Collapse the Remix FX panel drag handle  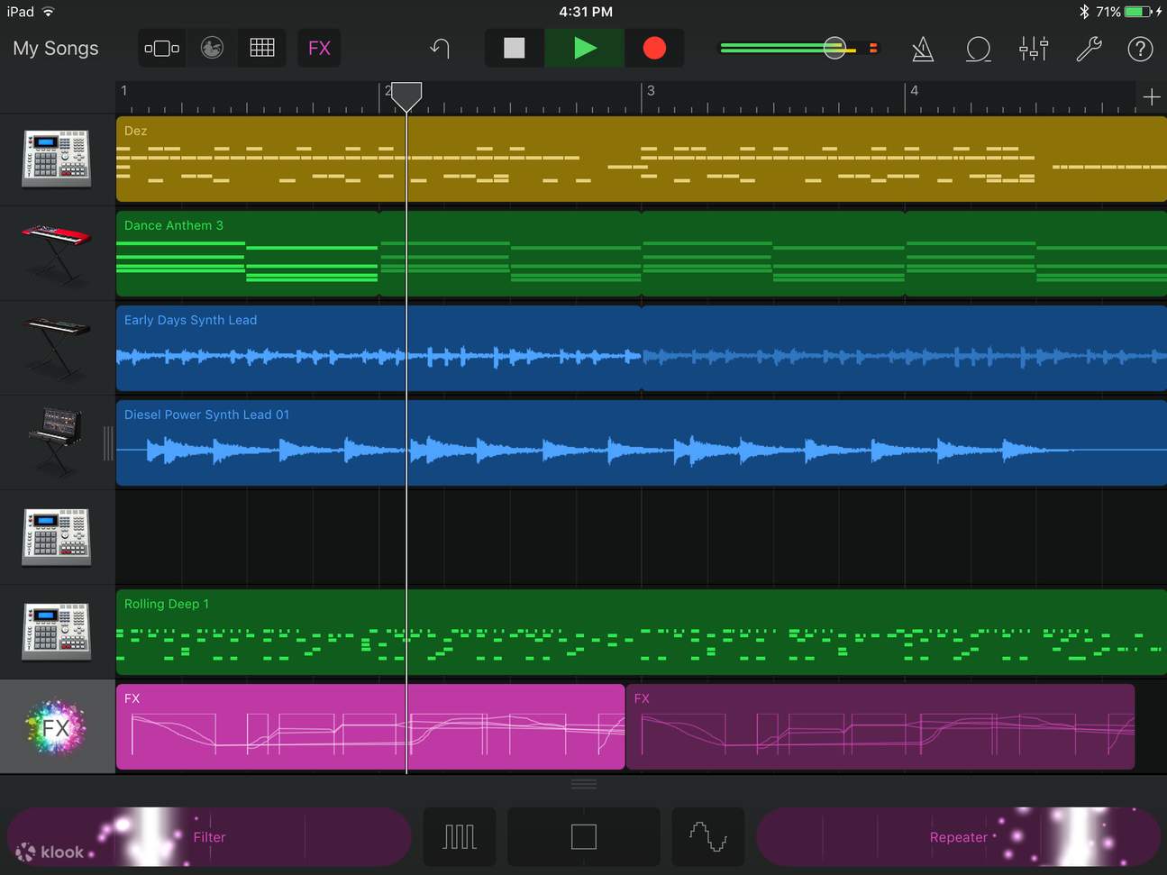pyautogui.click(x=583, y=783)
